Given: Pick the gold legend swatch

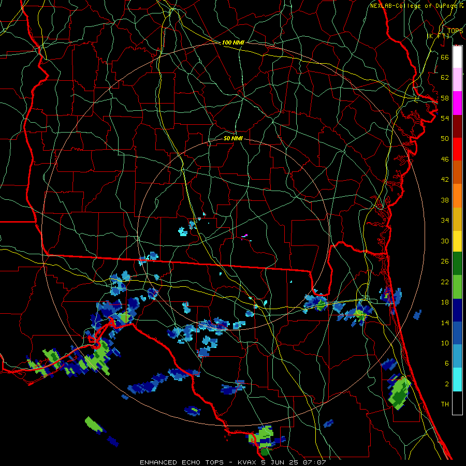Looking at the screenshot, I should click(x=457, y=219).
